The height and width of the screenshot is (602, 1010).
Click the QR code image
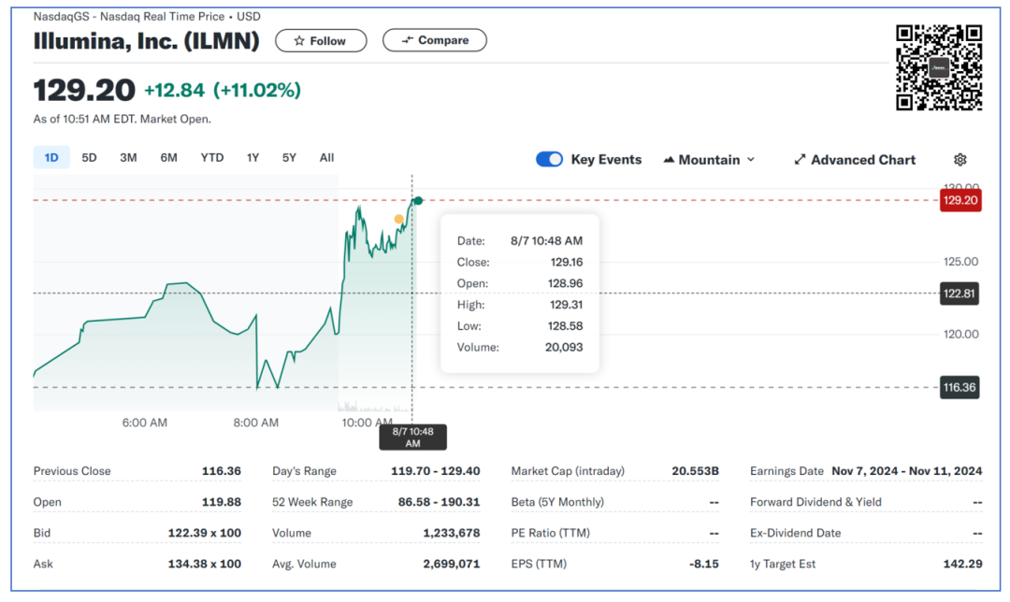pyautogui.click(x=939, y=67)
